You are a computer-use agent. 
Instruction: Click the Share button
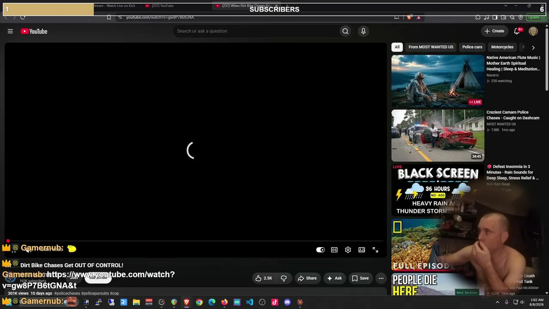tap(307, 278)
